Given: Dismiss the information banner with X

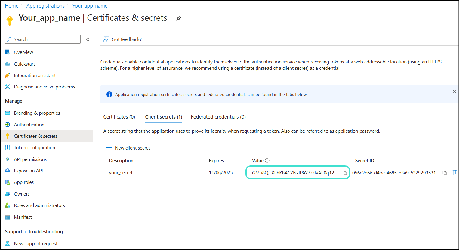Looking at the screenshot, I should (x=454, y=91).
